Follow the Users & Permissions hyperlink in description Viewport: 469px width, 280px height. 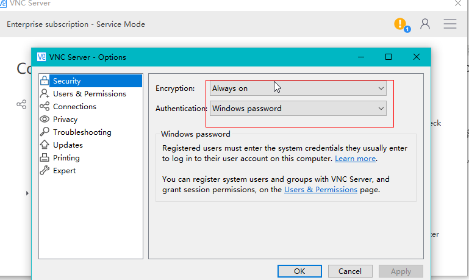tap(321, 190)
